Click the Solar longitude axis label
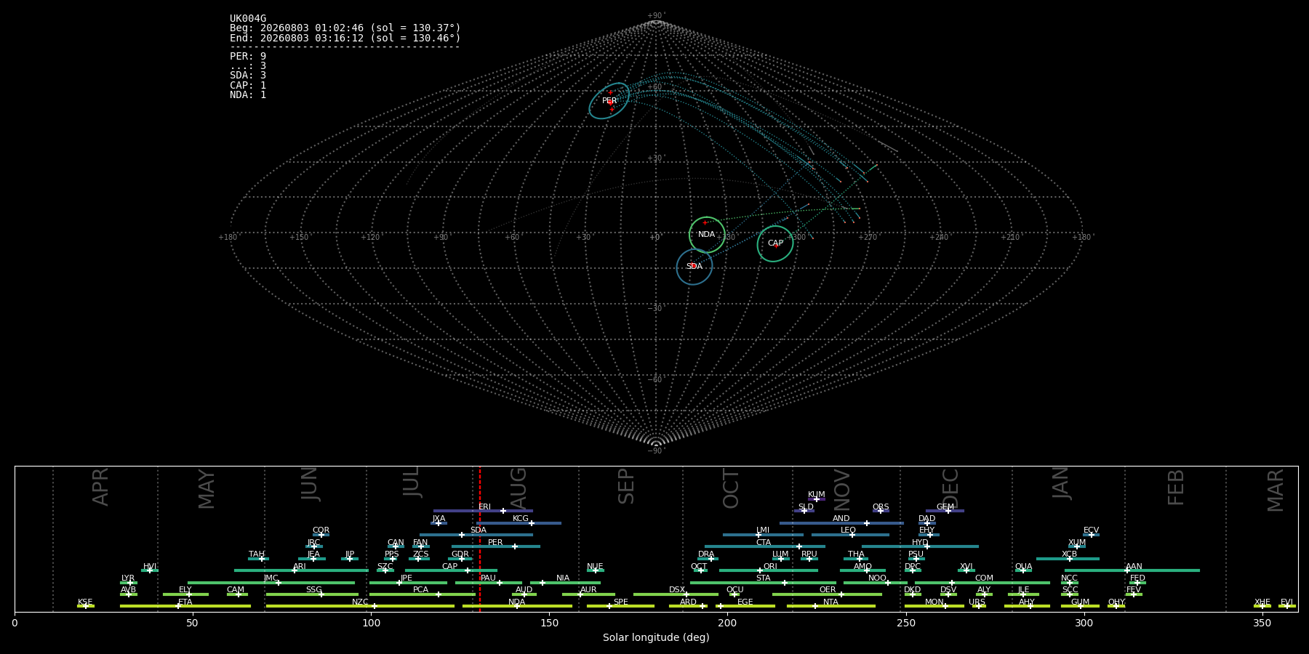Viewport: 1309px width, 654px height. 656,637
